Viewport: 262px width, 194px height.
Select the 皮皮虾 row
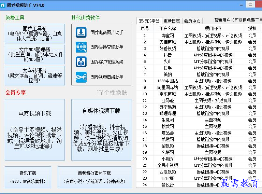[199, 178]
